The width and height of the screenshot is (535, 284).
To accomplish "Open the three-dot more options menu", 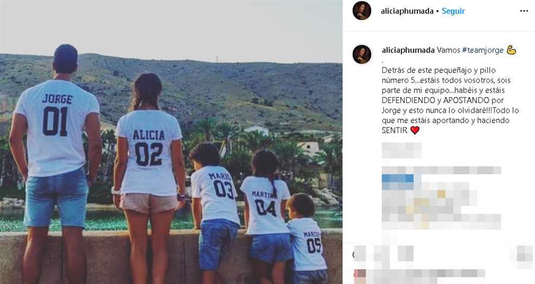I will 524,11.
